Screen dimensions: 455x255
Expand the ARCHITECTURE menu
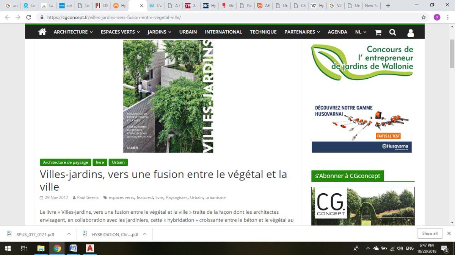tap(73, 32)
